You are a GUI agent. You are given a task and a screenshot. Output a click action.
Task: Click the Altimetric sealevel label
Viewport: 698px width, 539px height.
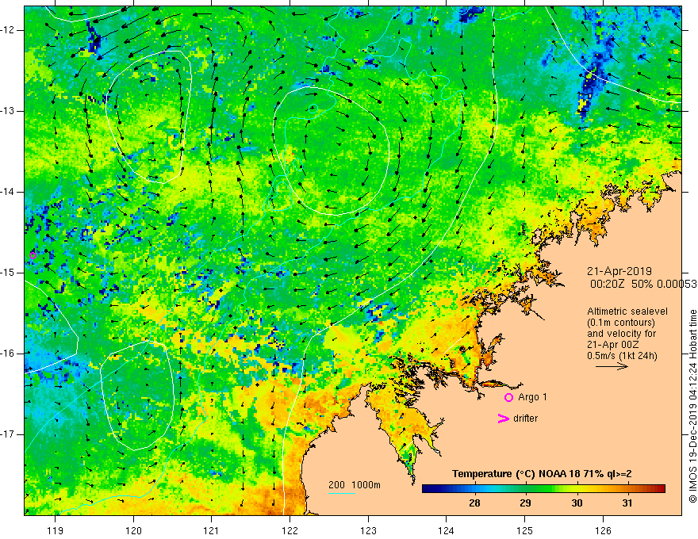coord(627,312)
